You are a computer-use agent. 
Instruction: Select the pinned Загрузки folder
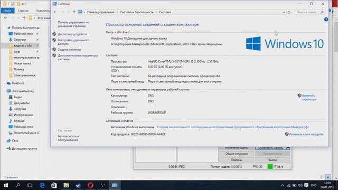[x=20, y=40]
